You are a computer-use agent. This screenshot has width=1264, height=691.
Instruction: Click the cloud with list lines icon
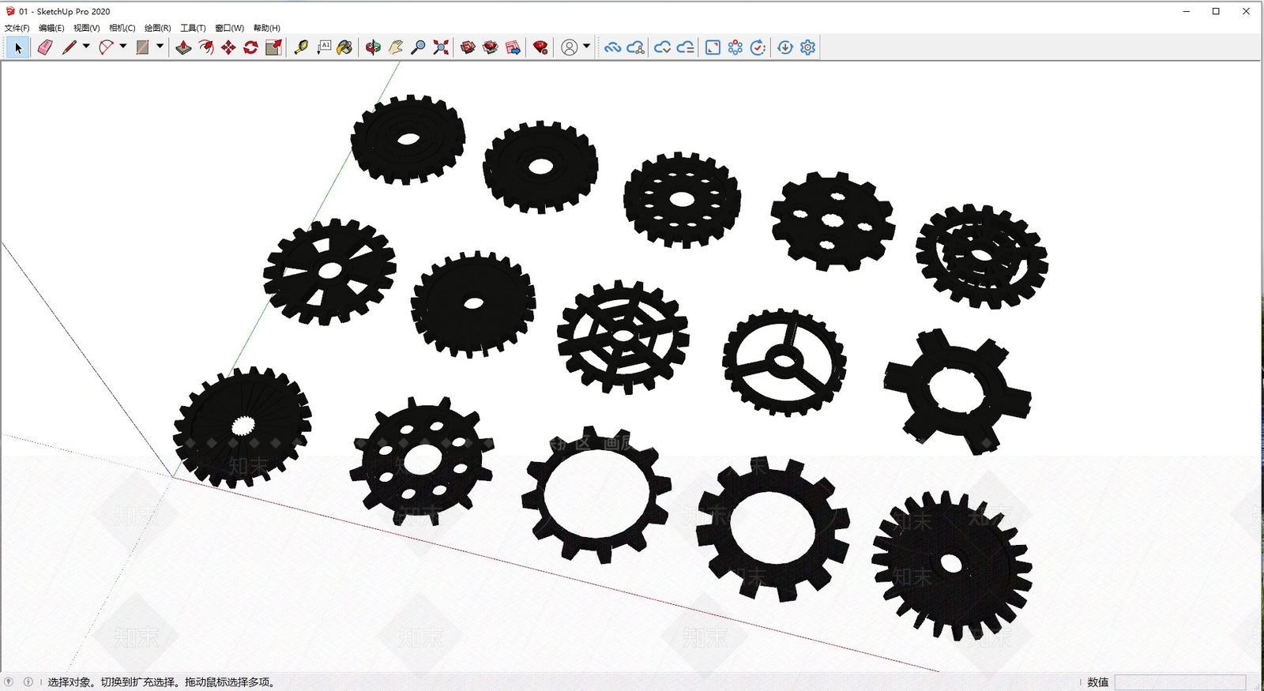tap(686, 47)
